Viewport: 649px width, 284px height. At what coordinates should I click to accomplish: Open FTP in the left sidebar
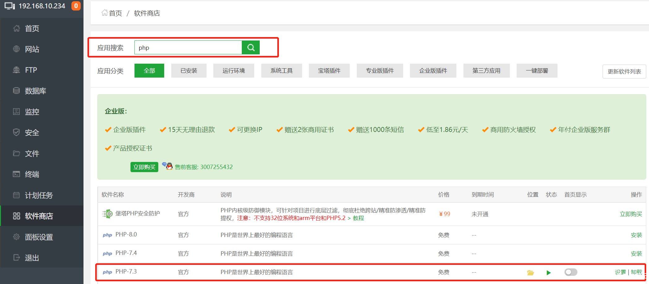coord(42,70)
